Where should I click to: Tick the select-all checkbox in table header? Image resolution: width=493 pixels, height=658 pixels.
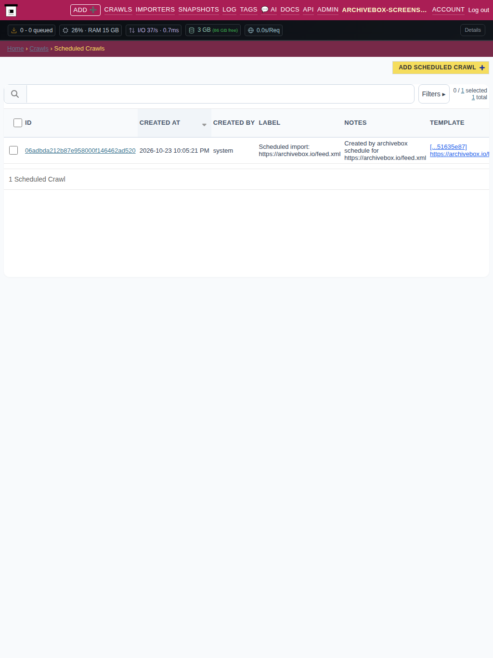tap(18, 123)
